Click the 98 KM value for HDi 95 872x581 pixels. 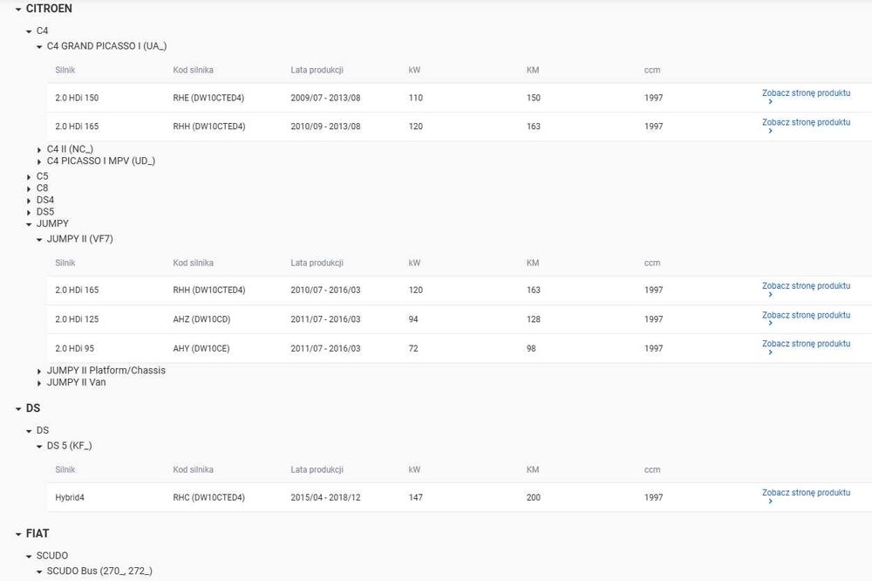531,348
